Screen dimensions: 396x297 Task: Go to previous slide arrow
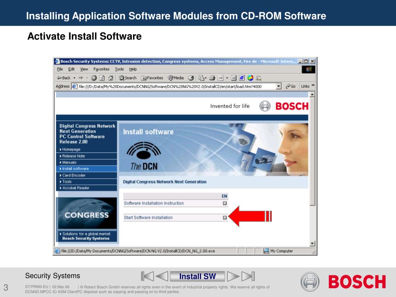[162, 276]
